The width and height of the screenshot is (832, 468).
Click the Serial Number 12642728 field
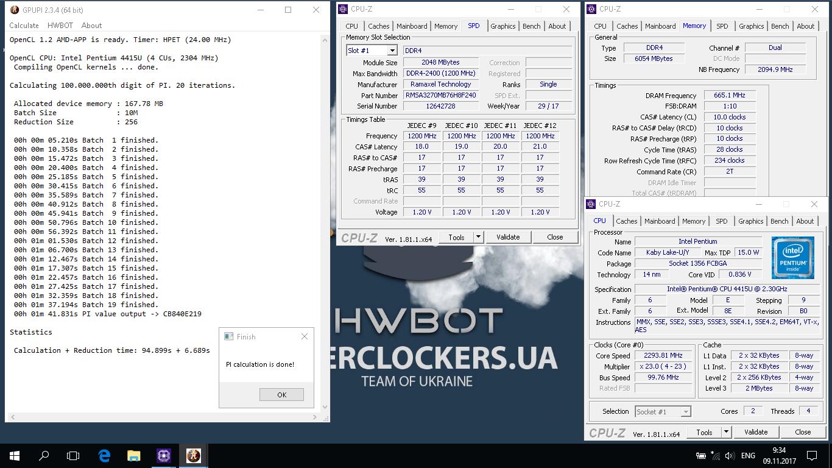[441, 106]
